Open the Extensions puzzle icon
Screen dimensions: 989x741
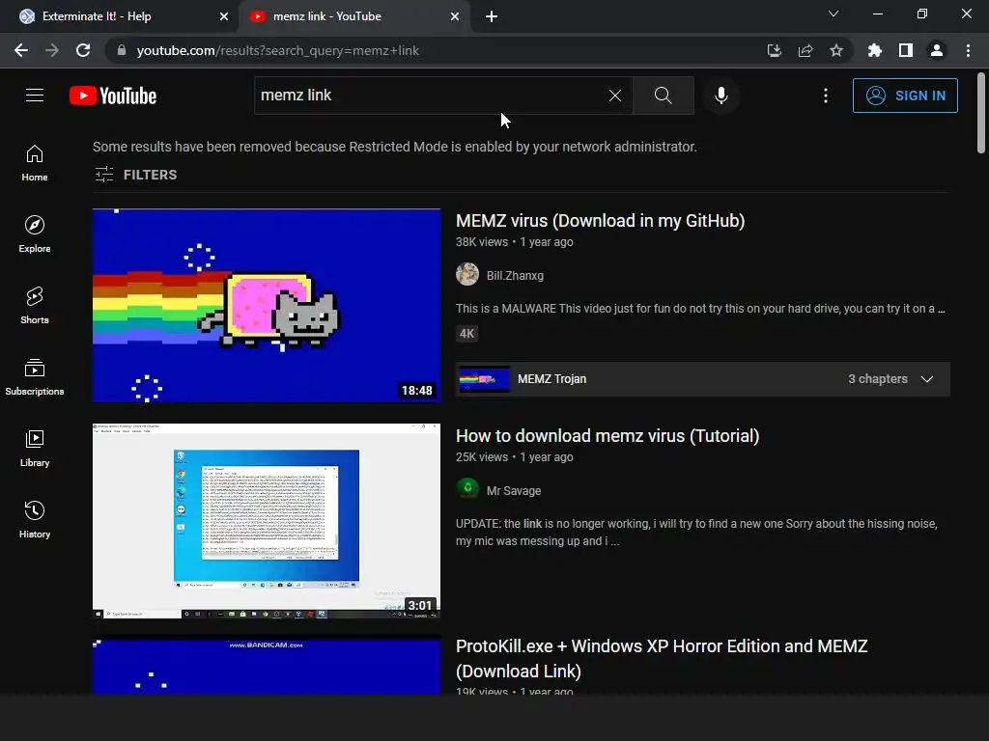[875, 50]
